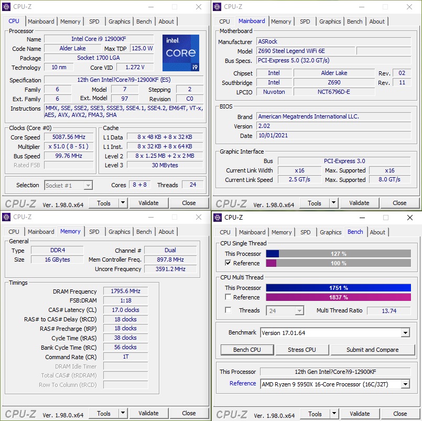
Task: Click the Intel Core i9 logo image
Action: [x=180, y=53]
